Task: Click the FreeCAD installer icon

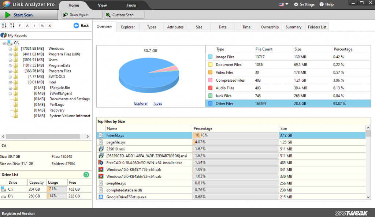Action: (x=101, y=163)
